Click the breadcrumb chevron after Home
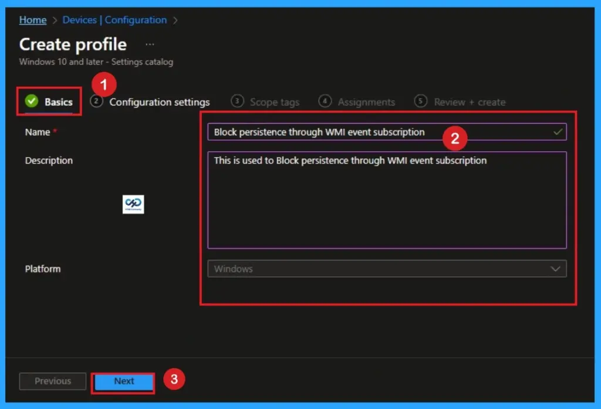This screenshot has height=409, width=601. pos(53,19)
